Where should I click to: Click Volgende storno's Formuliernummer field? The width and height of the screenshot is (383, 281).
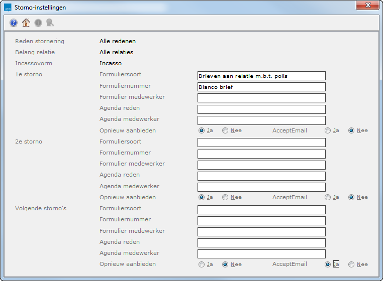(261, 221)
